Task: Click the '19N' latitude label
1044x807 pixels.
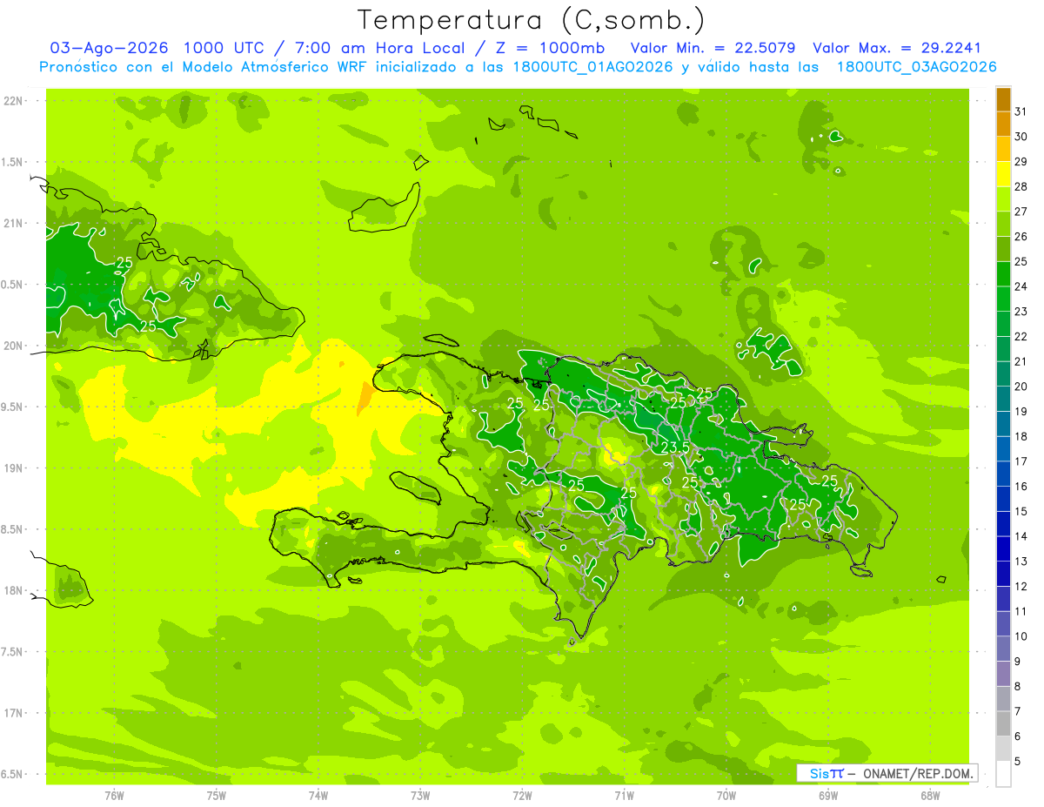Action: (14, 468)
